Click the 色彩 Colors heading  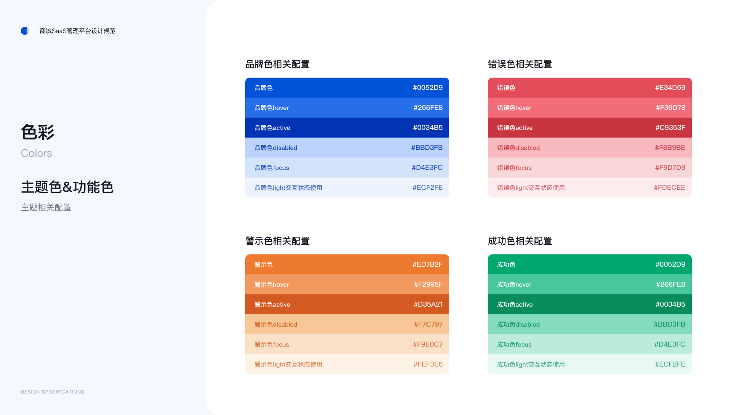pos(38,133)
